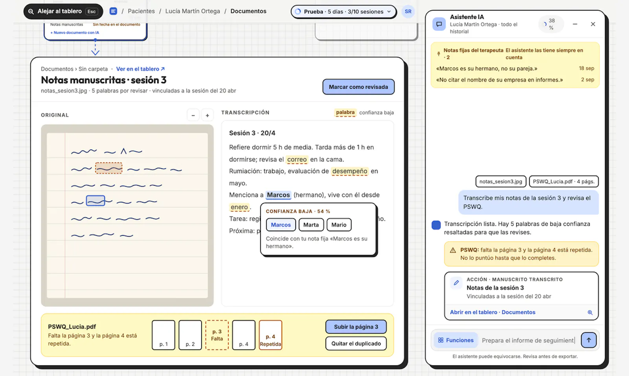Viewport: 629px width, 376px height.
Task: Open Abrir en el tablero · Documentos link
Action: pyautogui.click(x=492, y=312)
